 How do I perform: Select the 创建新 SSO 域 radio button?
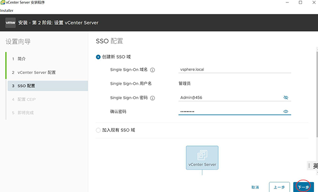(98, 57)
